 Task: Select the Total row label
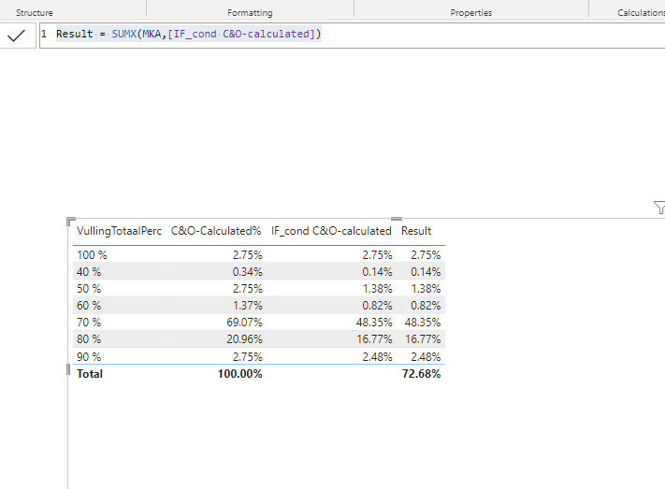pyautogui.click(x=90, y=374)
